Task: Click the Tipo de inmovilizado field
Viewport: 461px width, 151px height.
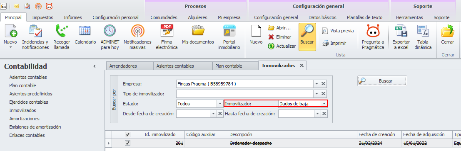Action: [245, 94]
